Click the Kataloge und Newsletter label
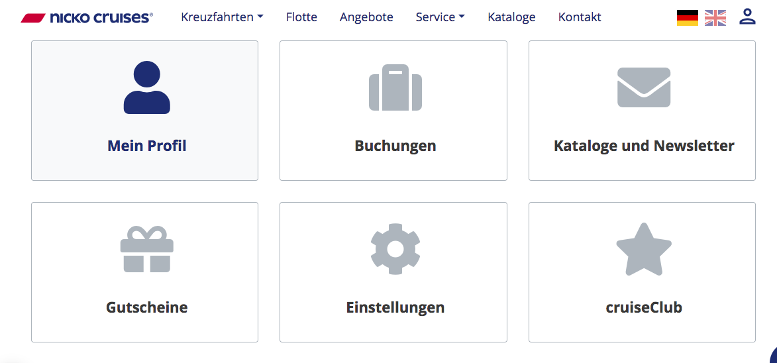This screenshot has height=363, width=777. coord(643,146)
